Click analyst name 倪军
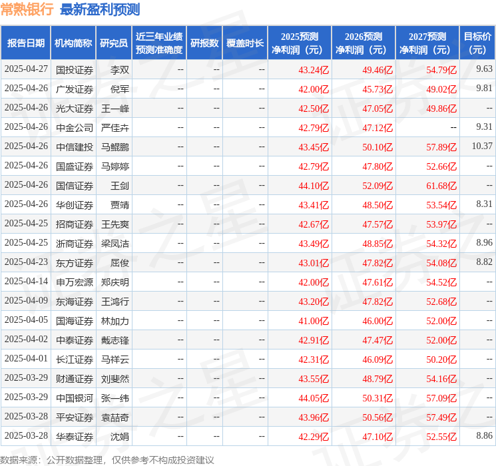This screenshot has height=466, width=496. 120,89
